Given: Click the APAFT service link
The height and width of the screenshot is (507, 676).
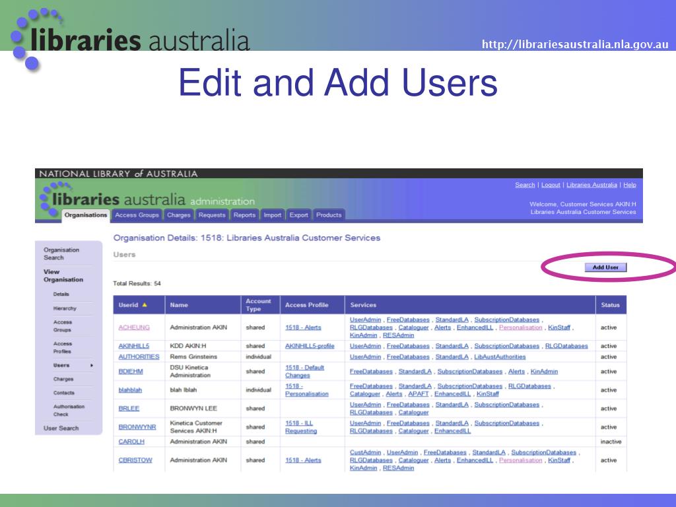Looking at the screenshot, I should pos(418,393).
